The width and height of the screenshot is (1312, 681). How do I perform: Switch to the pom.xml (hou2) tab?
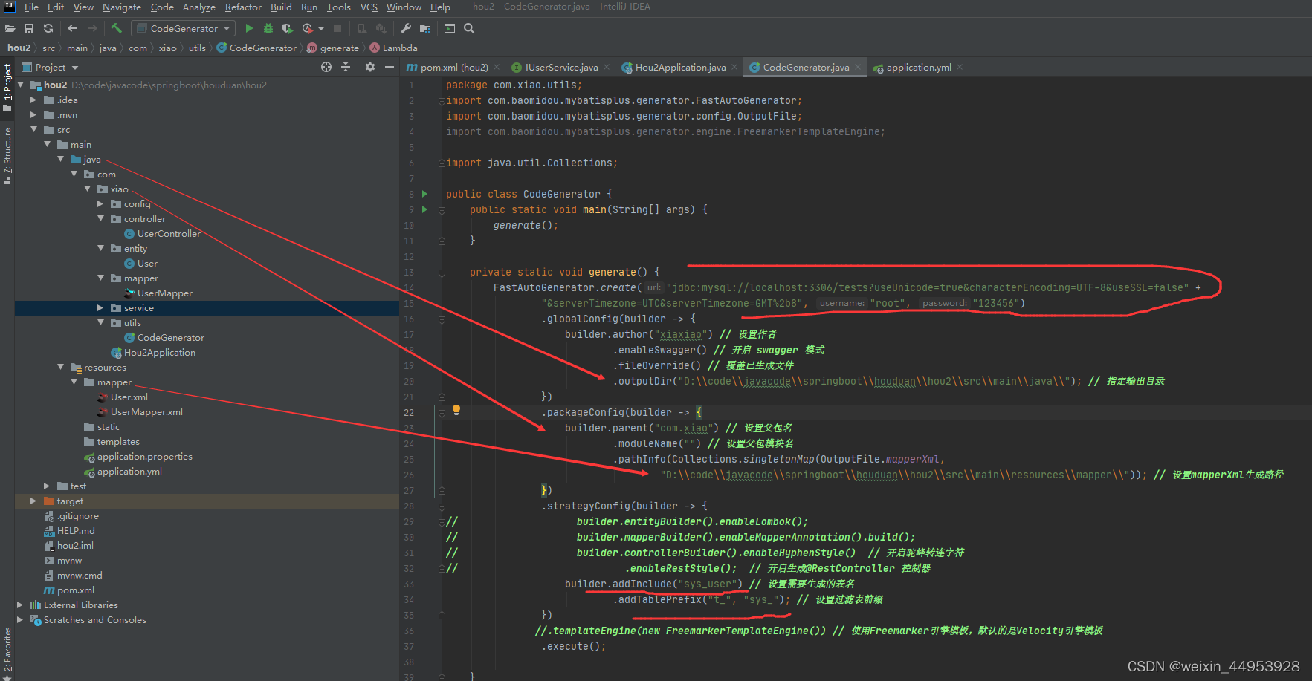click(453, 67)
